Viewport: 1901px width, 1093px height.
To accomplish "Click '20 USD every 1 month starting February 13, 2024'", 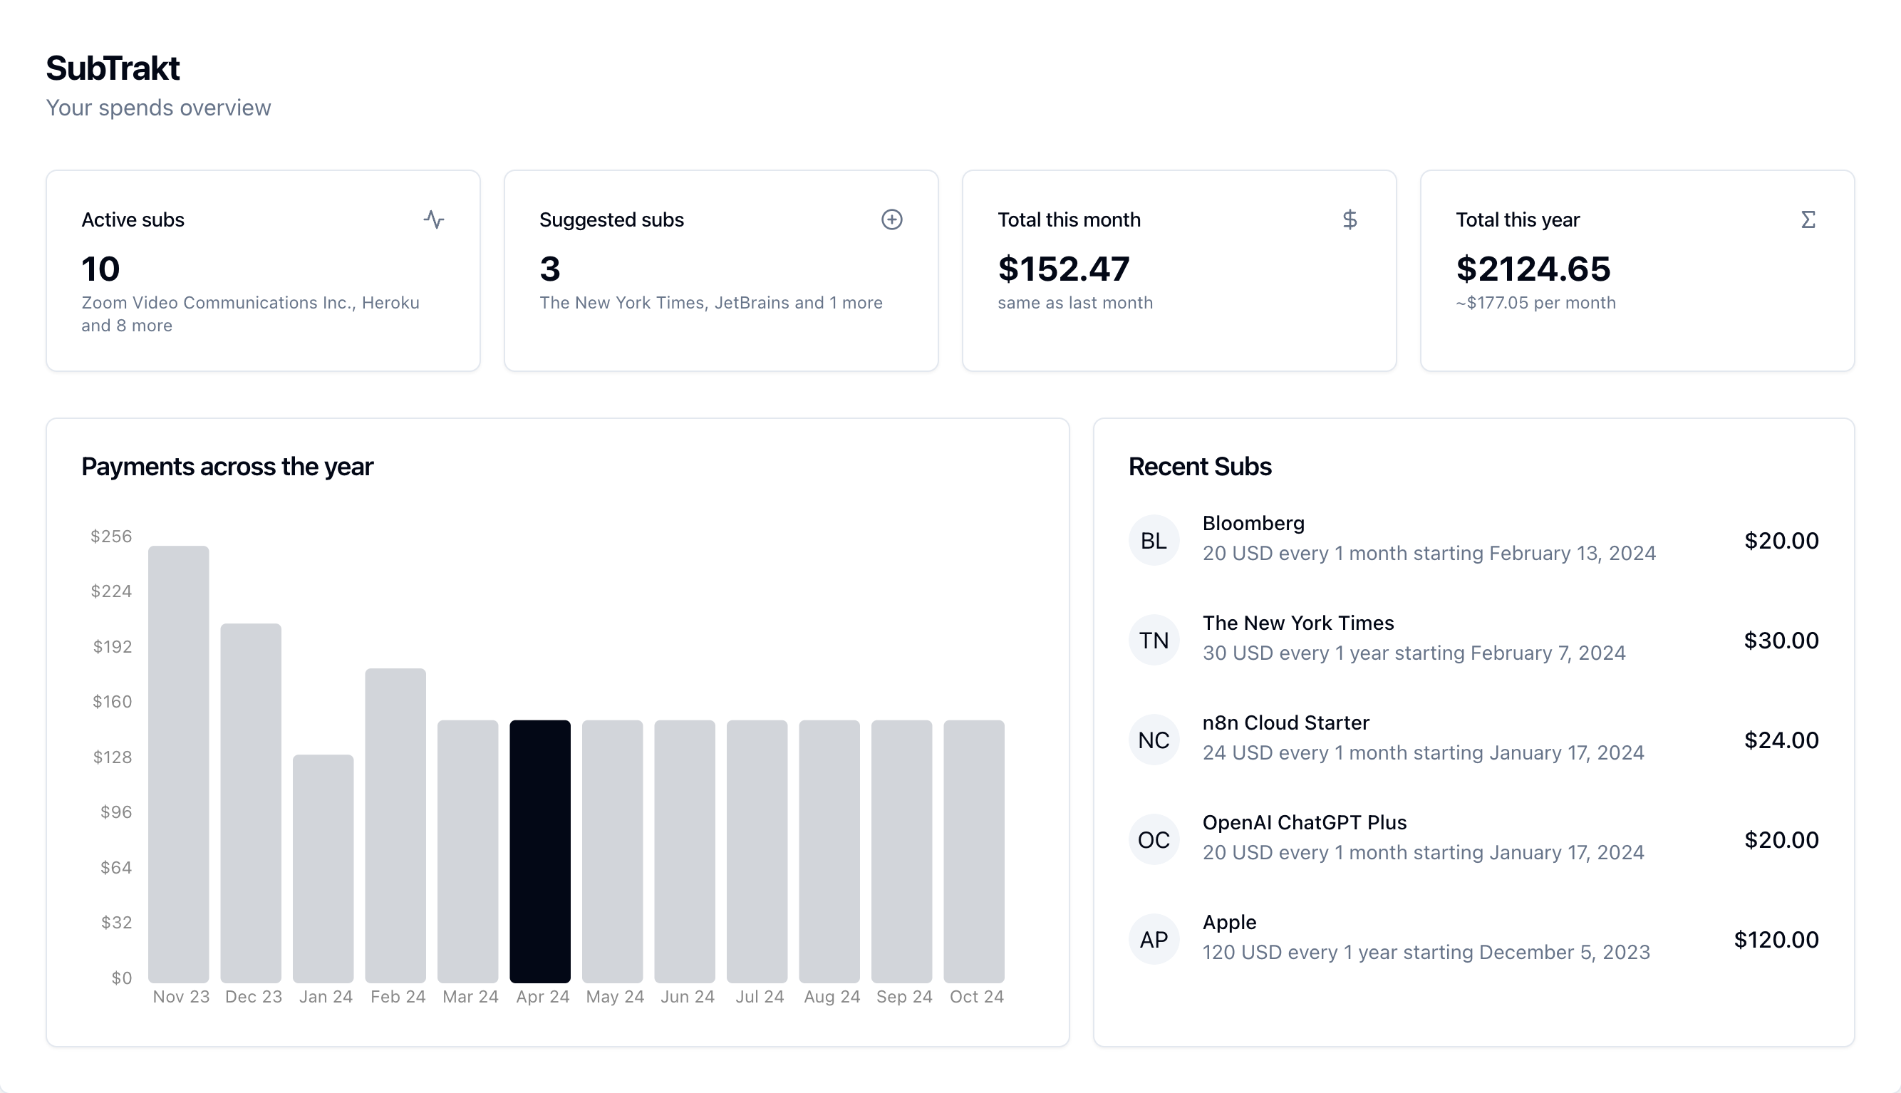I will click(x=1429, y=554).
